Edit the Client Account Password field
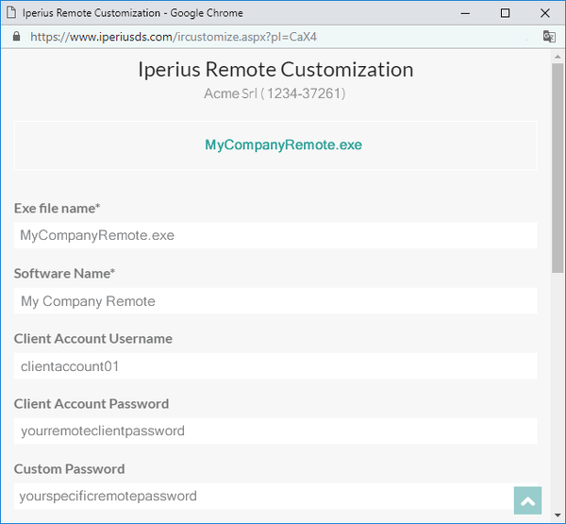 pyautogui.click(x=275, y=431)
